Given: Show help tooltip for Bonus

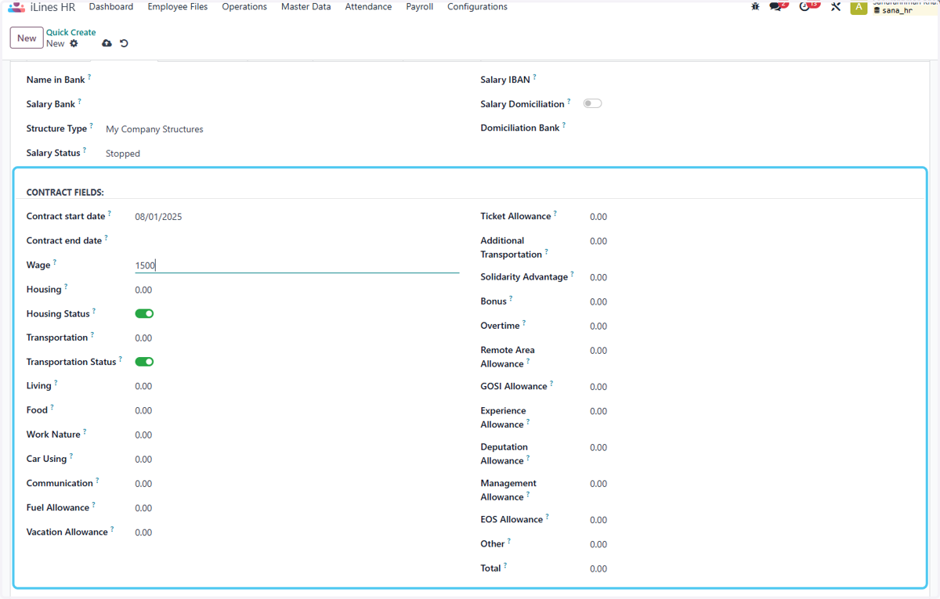Looking at the screenshot, I should 511,298.
